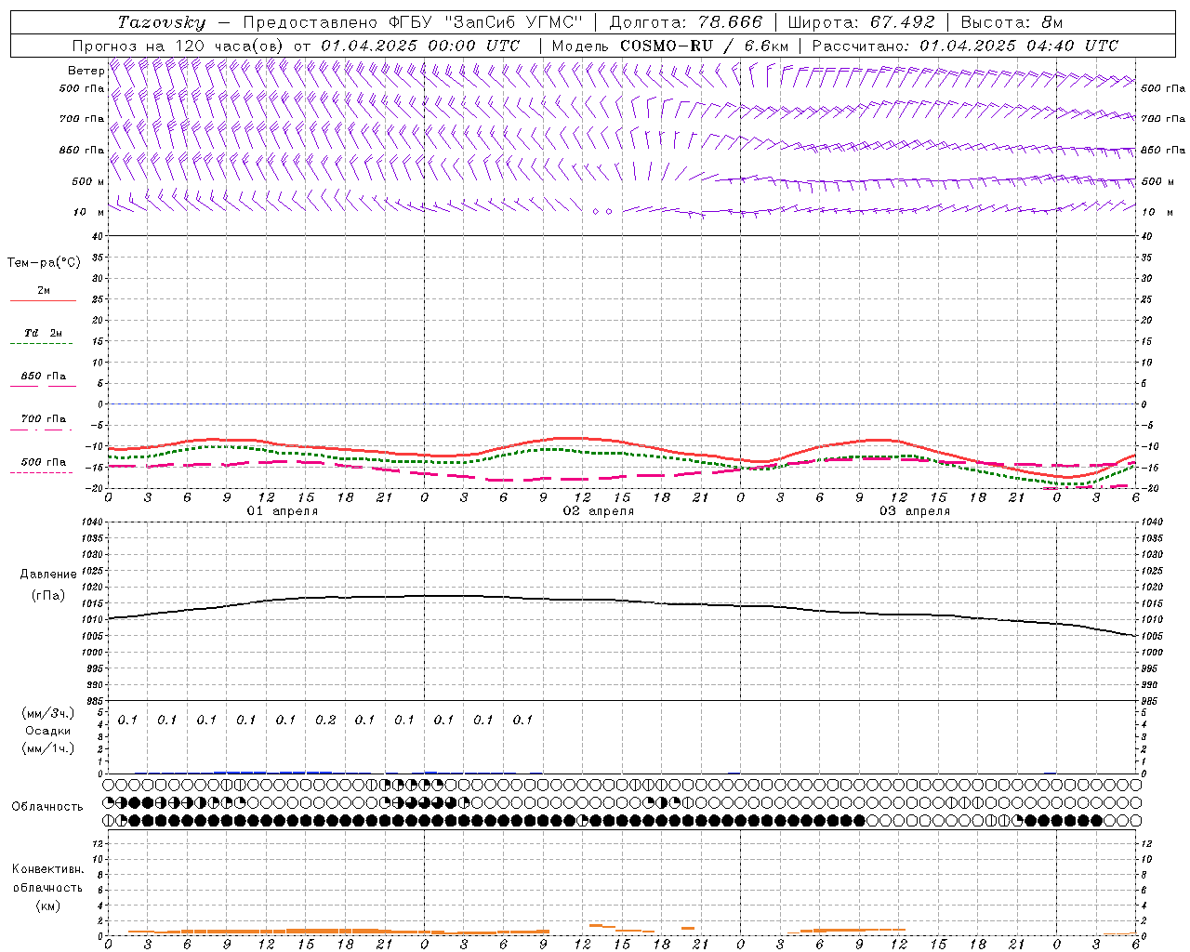Click the Высота 8м elevation text
The height and width of the screenshot is (952, 1190).
point(1011,22)
